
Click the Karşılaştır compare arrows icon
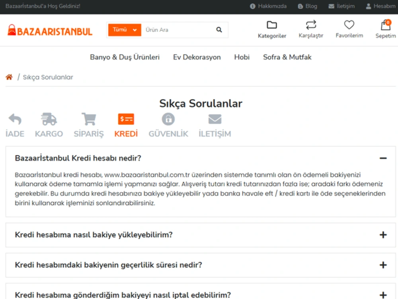pyautogui.click(x=311, y=25)
